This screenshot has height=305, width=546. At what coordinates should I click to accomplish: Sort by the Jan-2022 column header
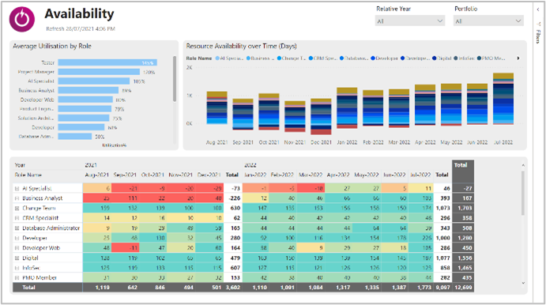tap(255, 175)
